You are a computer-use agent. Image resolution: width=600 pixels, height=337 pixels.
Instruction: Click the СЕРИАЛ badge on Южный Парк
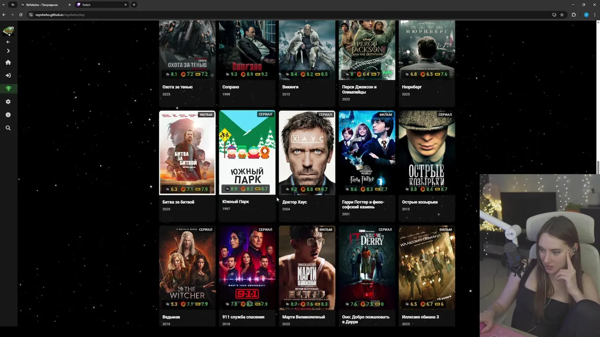click(x=265, y=114)
